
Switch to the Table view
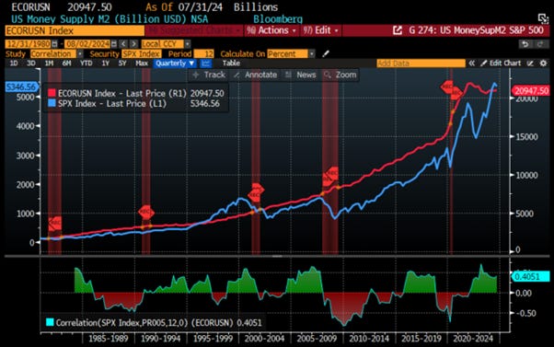tap(231, 64)
